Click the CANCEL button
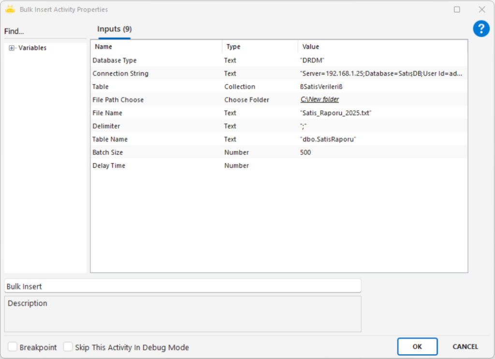Viewport: 495px width, 359px height. tap(465, 346)
